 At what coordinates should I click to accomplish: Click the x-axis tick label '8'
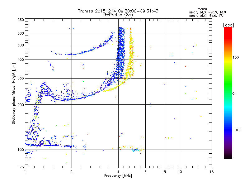tap(165, 172)
